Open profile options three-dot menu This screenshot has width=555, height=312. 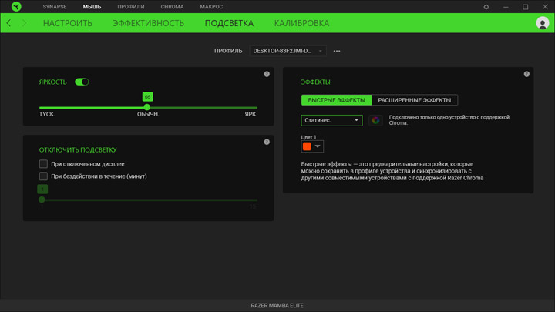tap(337, 51)
